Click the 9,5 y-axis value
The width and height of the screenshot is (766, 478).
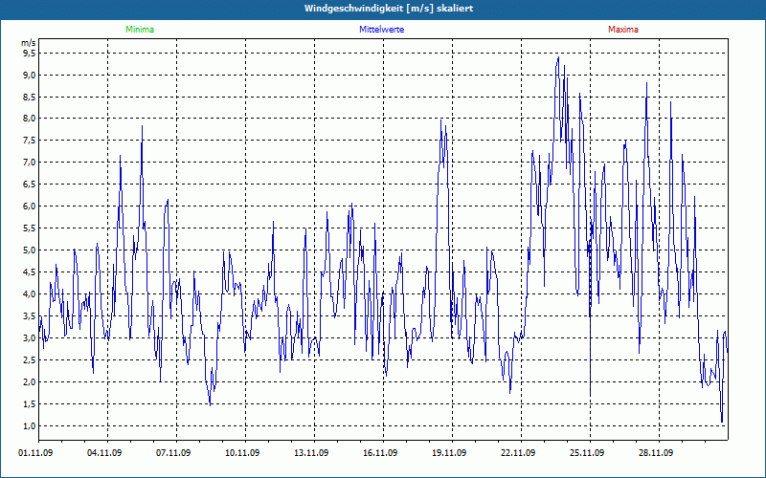click(29, 54)
